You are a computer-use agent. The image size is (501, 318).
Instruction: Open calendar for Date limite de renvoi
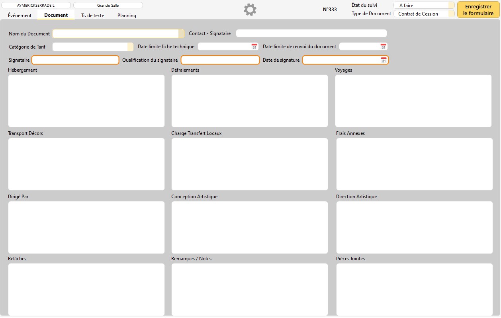(x=383, y=47)
